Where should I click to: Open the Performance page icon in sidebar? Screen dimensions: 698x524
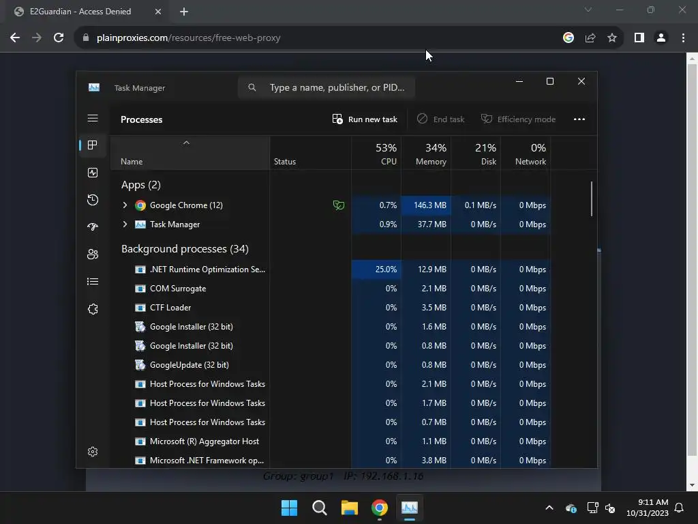tap(93, 173)
